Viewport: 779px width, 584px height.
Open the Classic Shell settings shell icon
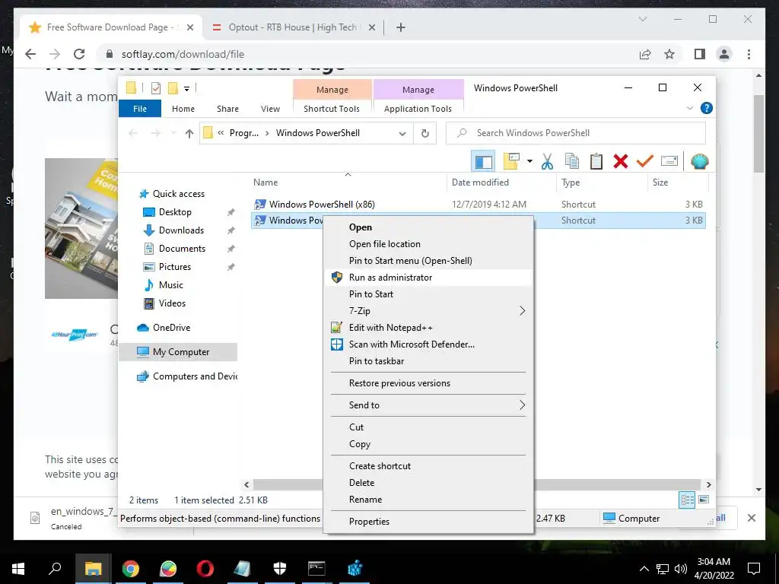pyautogui.click(x=700, y=161)
